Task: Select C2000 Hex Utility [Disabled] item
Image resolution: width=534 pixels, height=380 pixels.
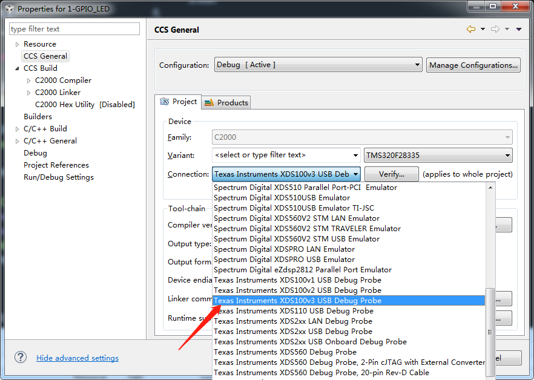Action: (x=85, y=105)
